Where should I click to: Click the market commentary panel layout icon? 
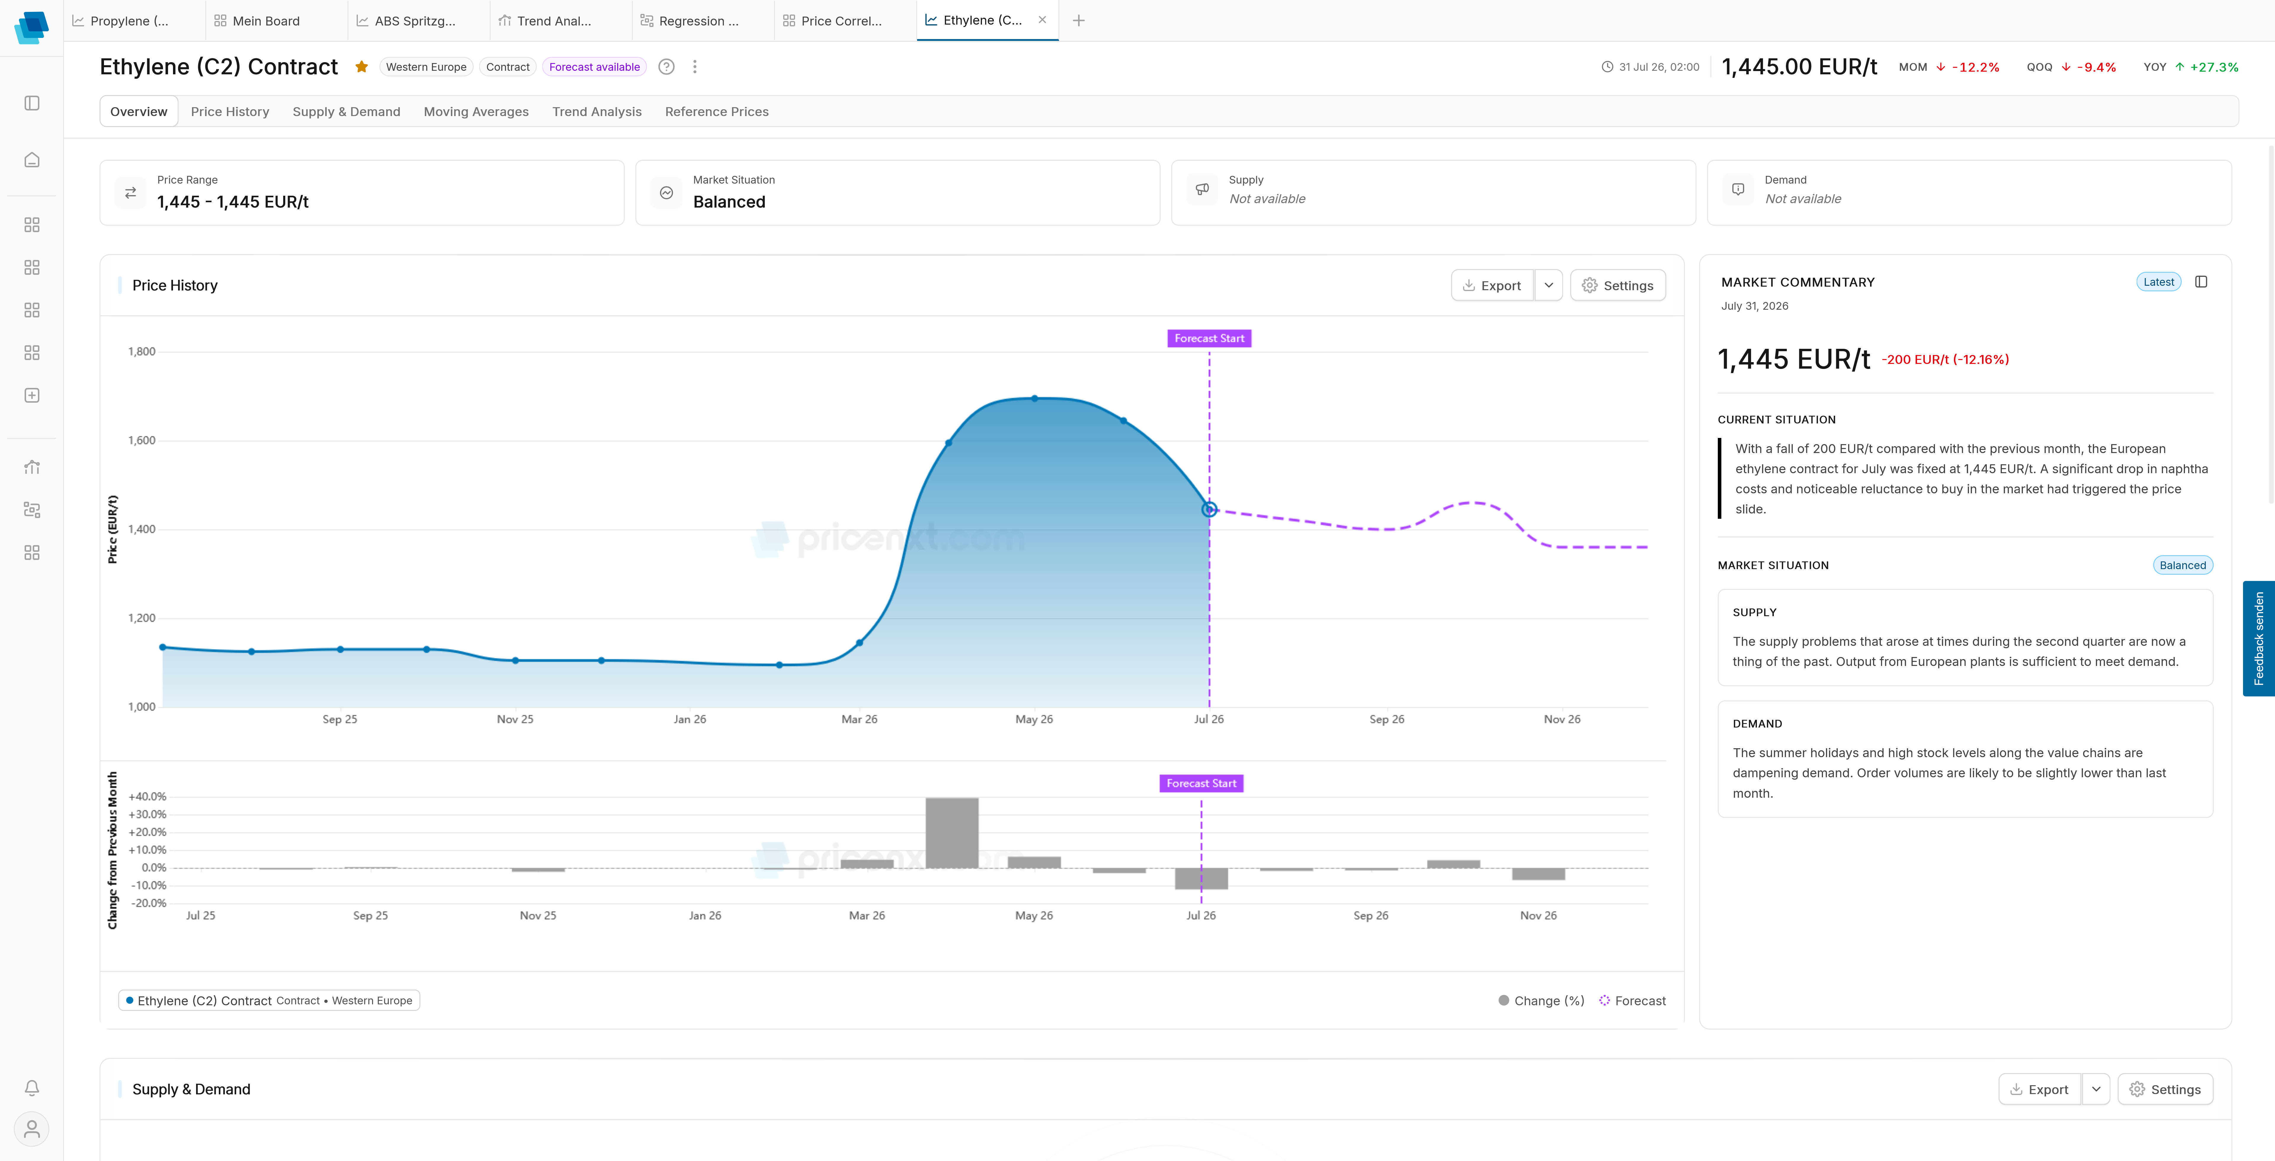coord(2201,282)
